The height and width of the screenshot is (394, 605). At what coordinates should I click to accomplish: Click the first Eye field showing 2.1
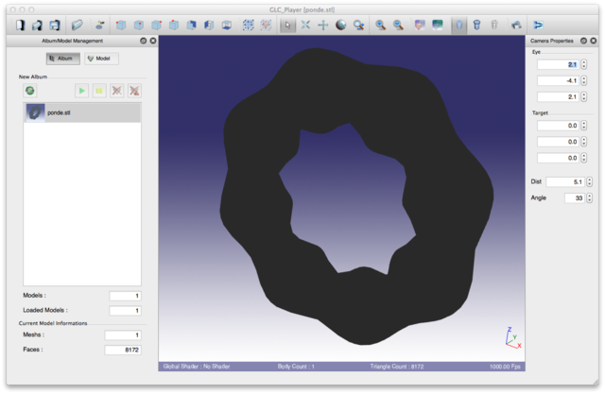558,65
